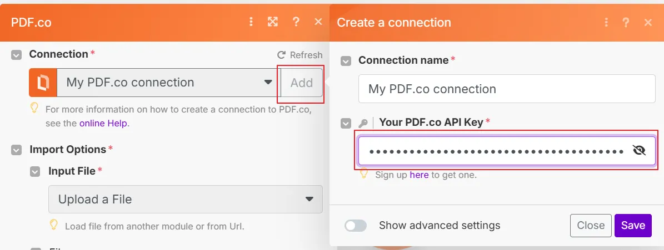Open three-dot menu in Create a connection

606,22
